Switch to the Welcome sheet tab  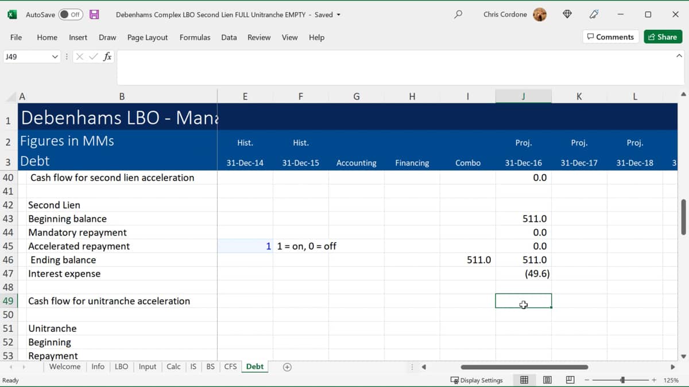(65, 366)
